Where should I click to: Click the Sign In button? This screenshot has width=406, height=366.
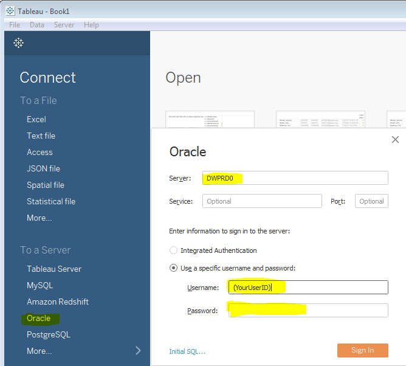[x=362, y=350]
